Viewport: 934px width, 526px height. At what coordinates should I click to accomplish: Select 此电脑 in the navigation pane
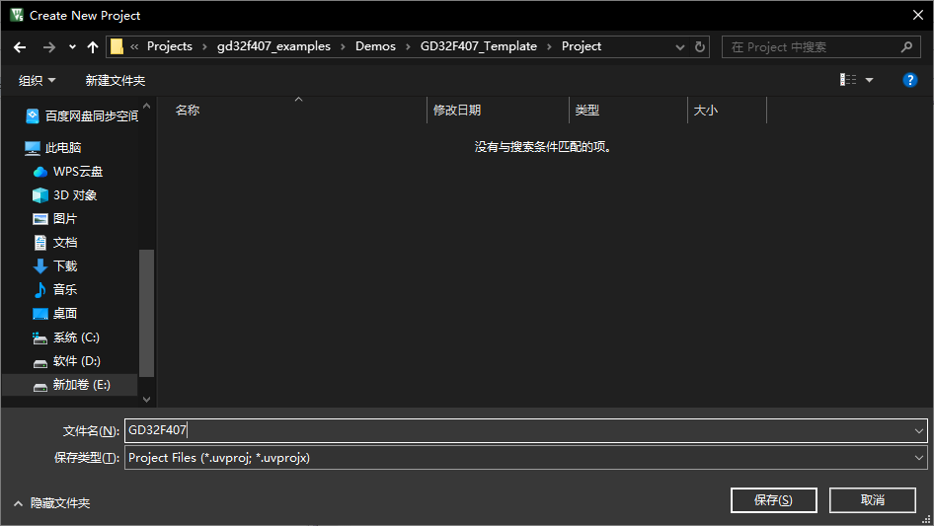tap(53, 148)
